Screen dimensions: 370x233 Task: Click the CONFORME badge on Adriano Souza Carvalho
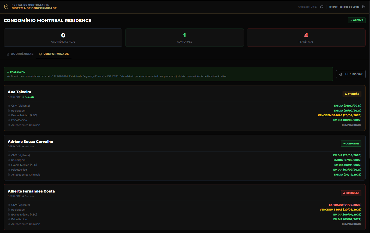tap(351, 143)
